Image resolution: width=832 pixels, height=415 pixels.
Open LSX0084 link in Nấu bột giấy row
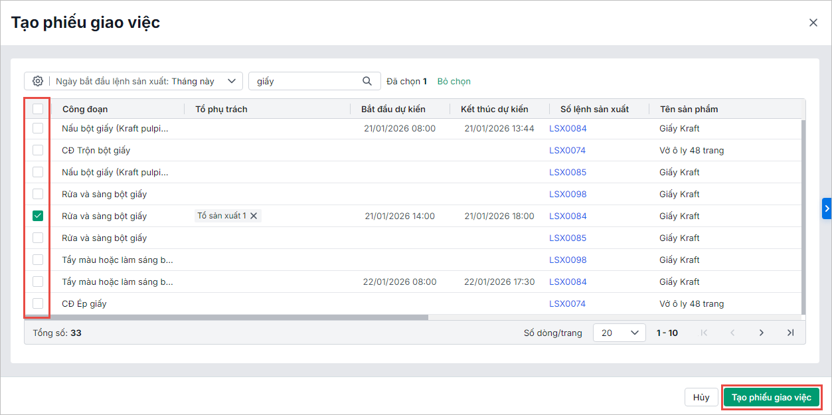click(x=568, y=128)
